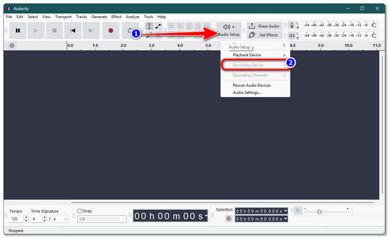Image resolution: width=389 pixels, height=238 pixels.
Task: Open the Tools menu
Action: pyautogui.click(x=148, y=17)
